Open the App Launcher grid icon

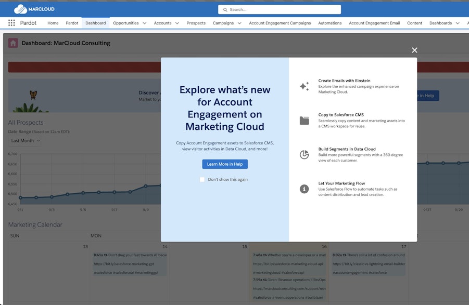coord(11,23)
